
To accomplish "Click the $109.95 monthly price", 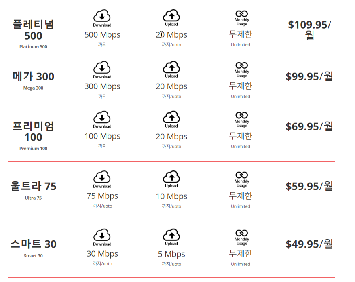I will (x=309, y=30).
